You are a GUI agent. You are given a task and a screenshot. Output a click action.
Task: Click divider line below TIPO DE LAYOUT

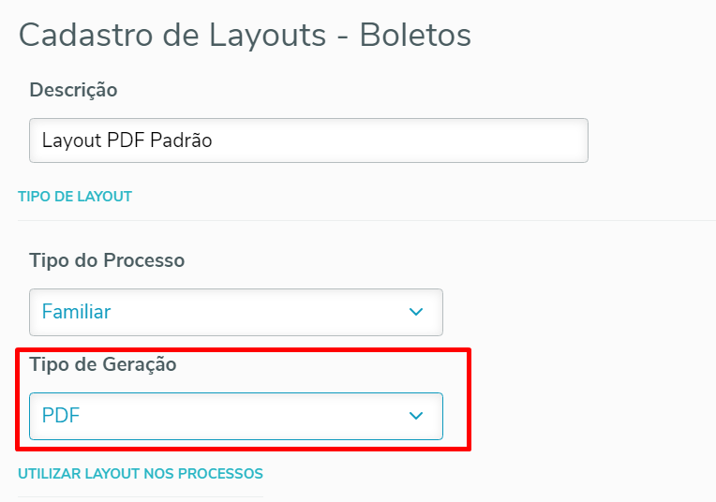click(365, 221)
